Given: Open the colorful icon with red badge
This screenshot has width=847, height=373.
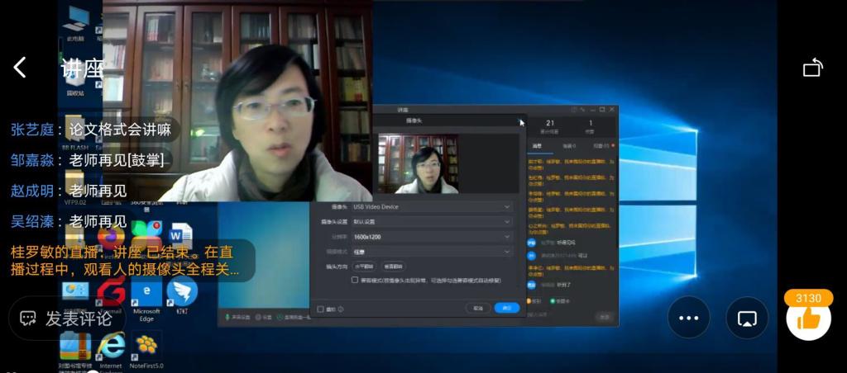Looking at the screenshot, I should pos(146,235).
